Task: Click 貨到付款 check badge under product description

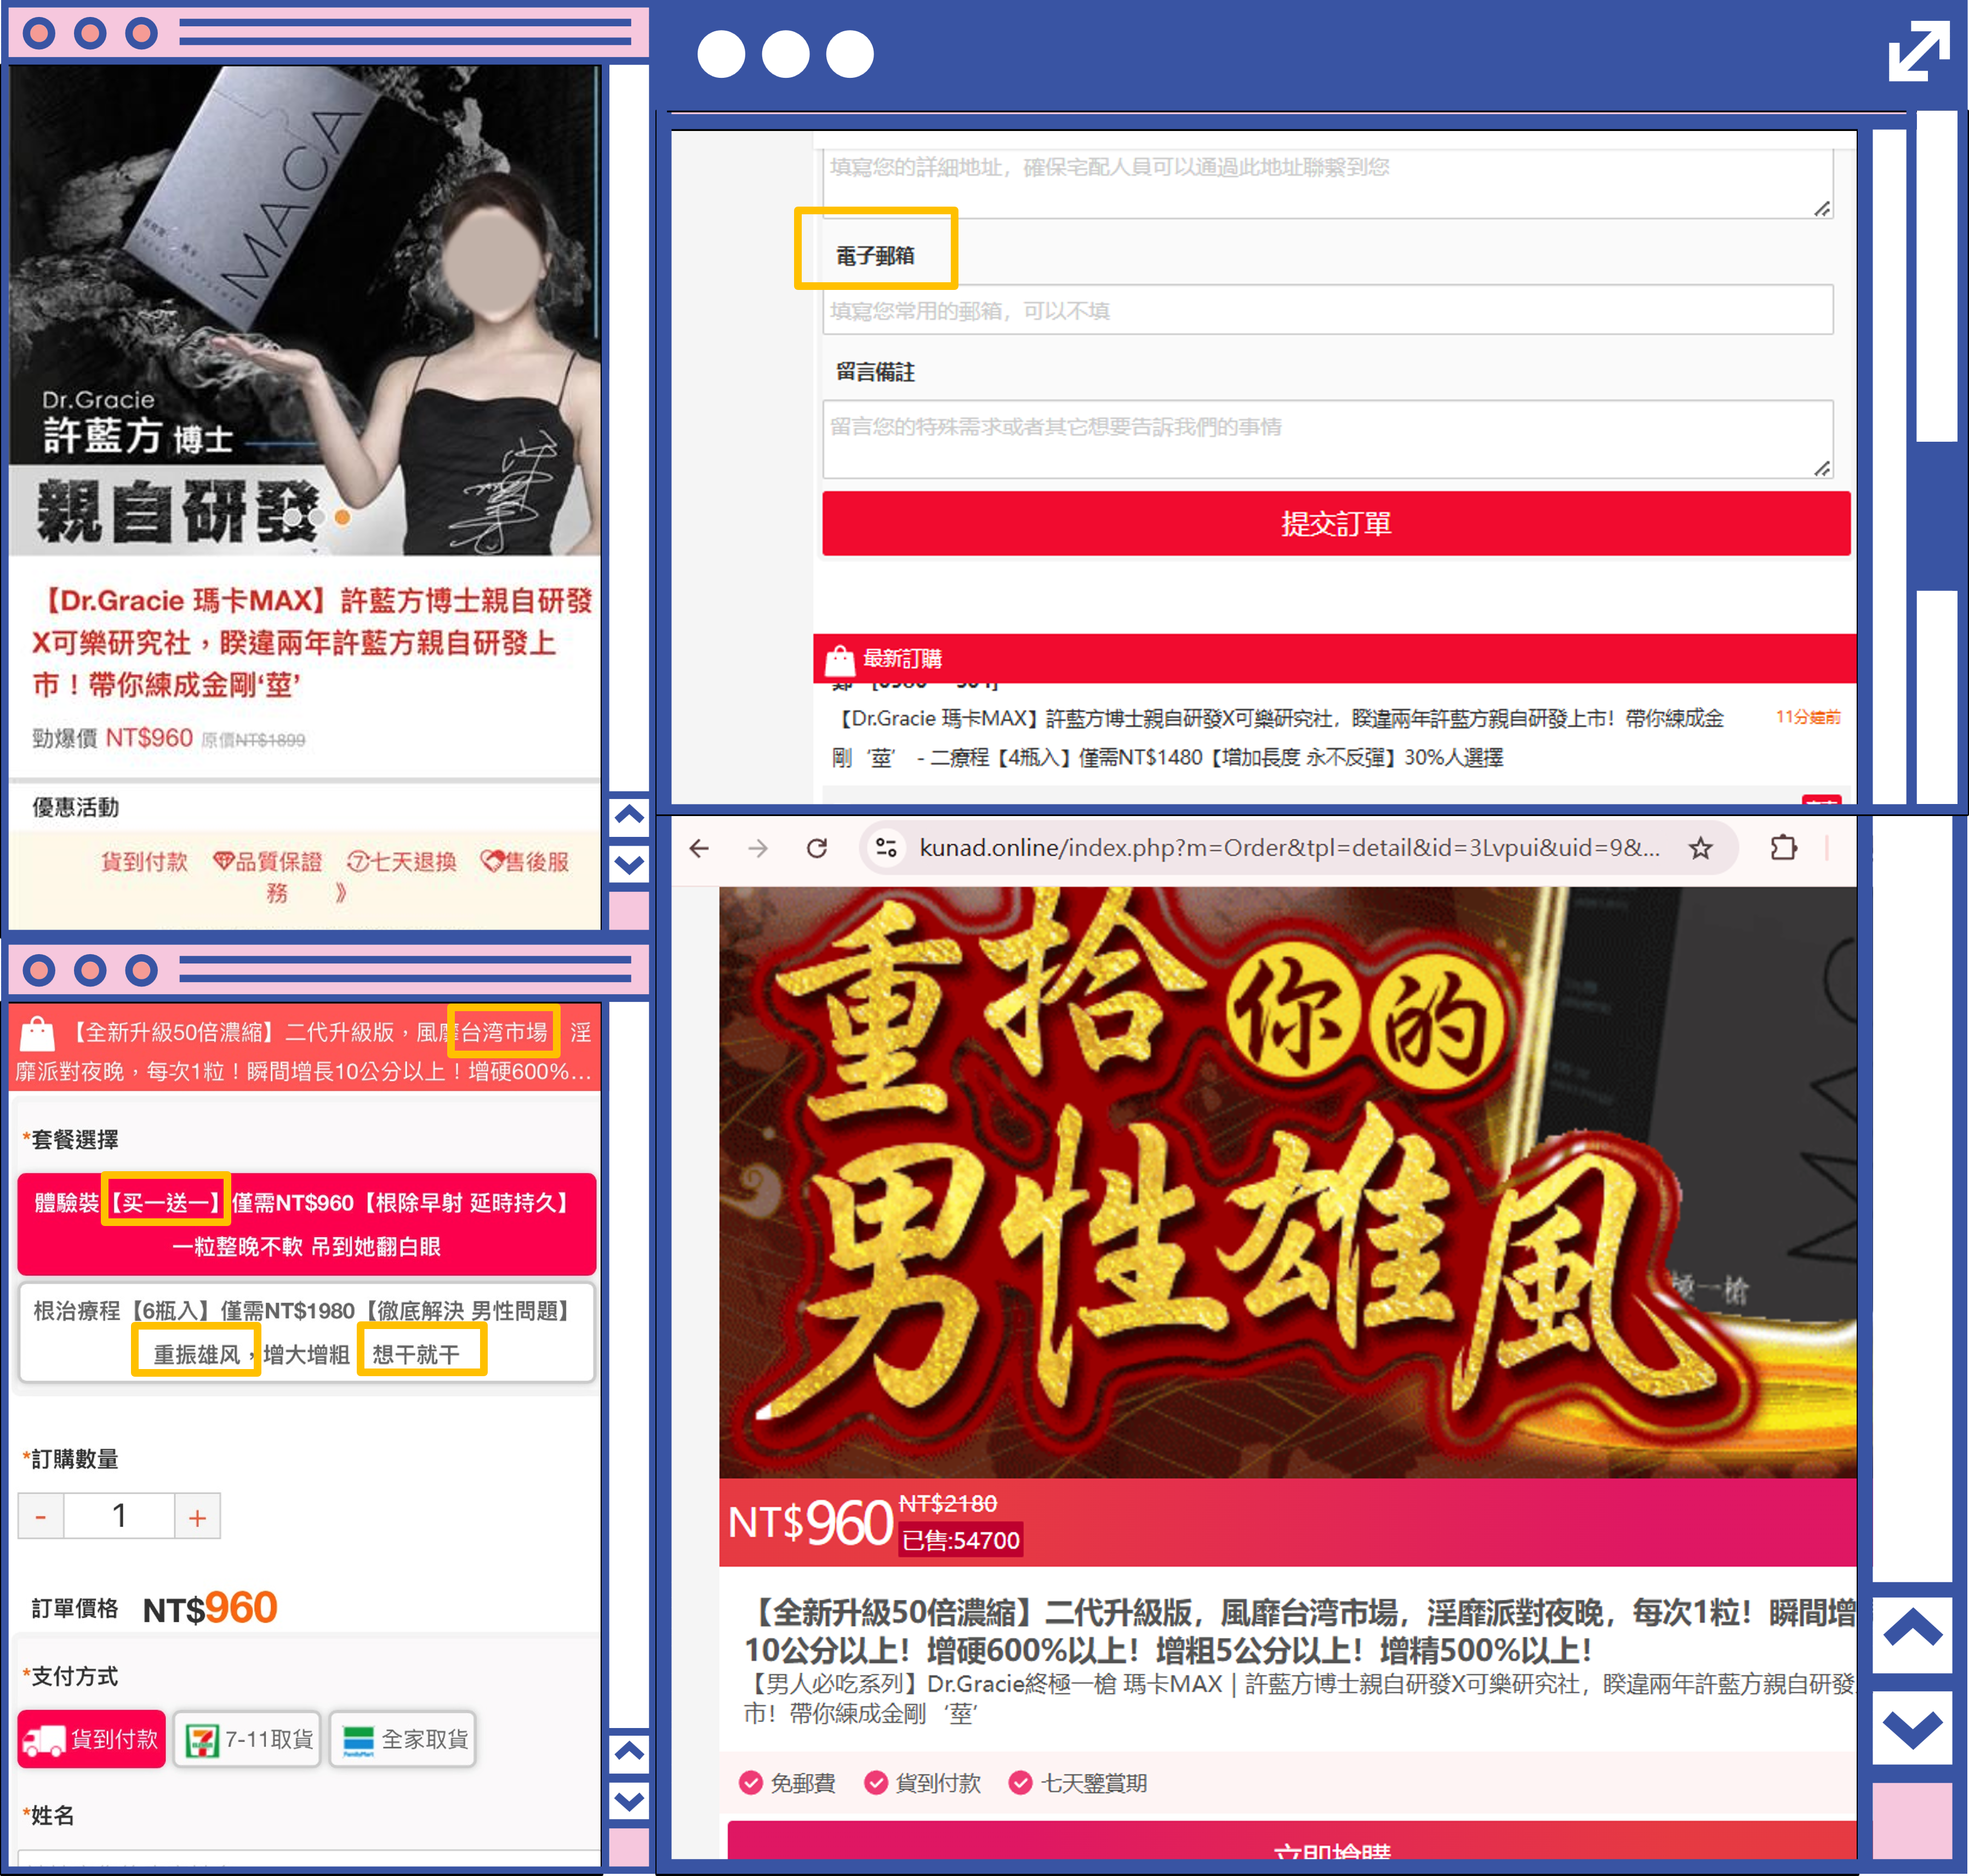Action: coord(923,1784)
